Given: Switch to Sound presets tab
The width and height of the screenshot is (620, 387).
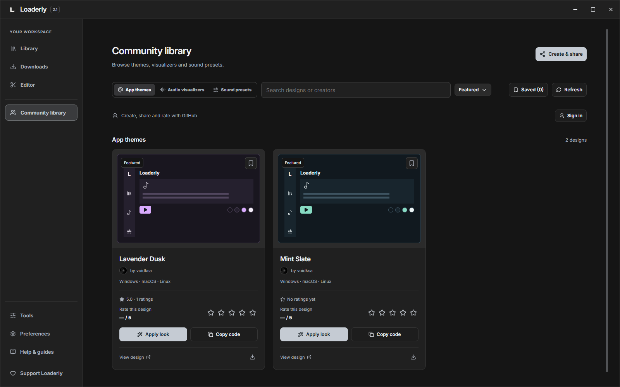Looking at the screenshot, I should coord(232,90).
